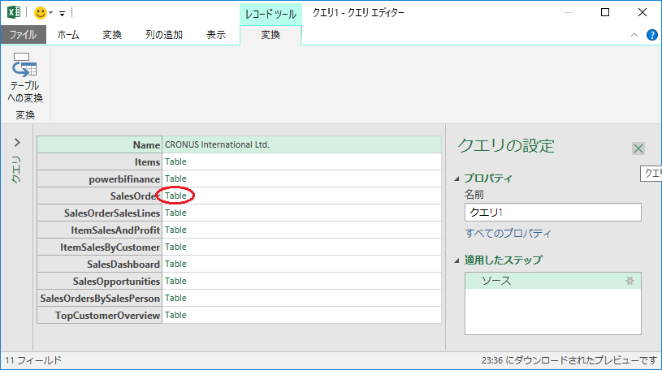Collapse the プロパティ section

[457, 179]
